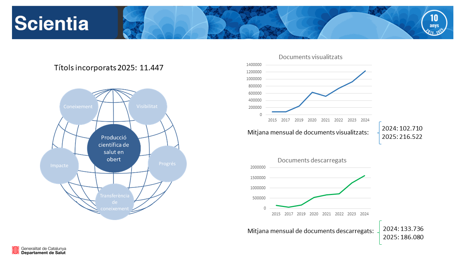Click the value 2025: 186.080
Viewport: 465px width, 261px height.
[403, 237]
